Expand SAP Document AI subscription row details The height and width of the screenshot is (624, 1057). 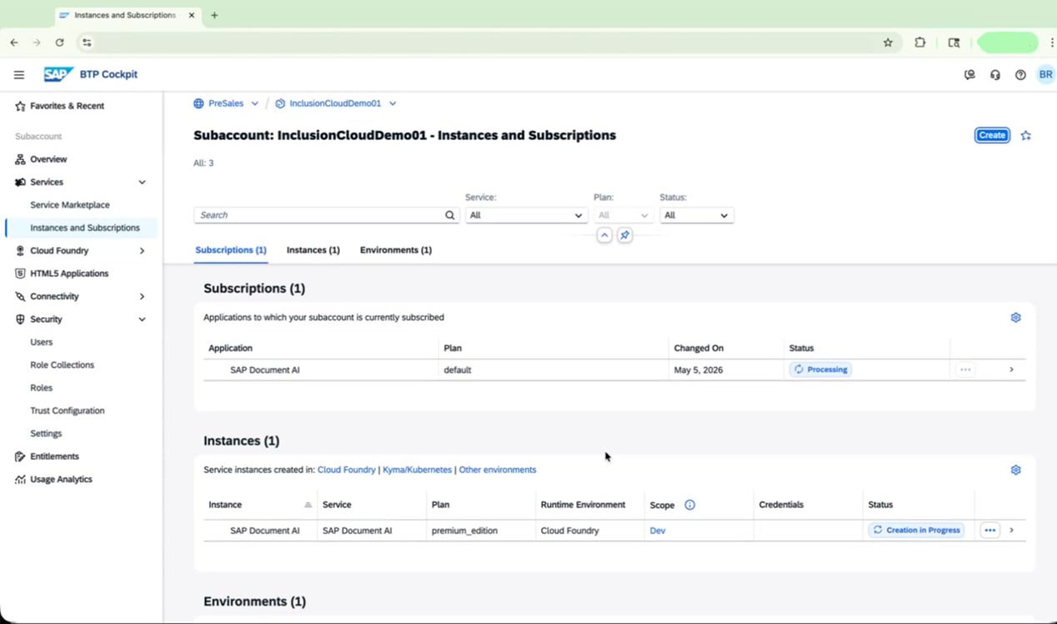[1011, 370]
